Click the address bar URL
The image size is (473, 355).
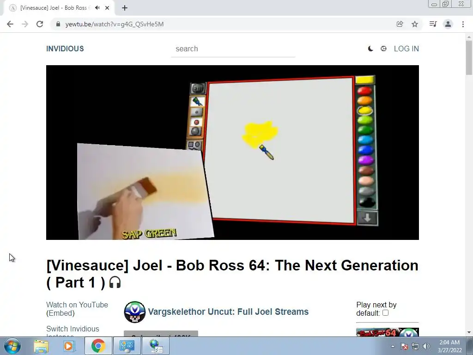pyautogui.click(x=115, y=24)
